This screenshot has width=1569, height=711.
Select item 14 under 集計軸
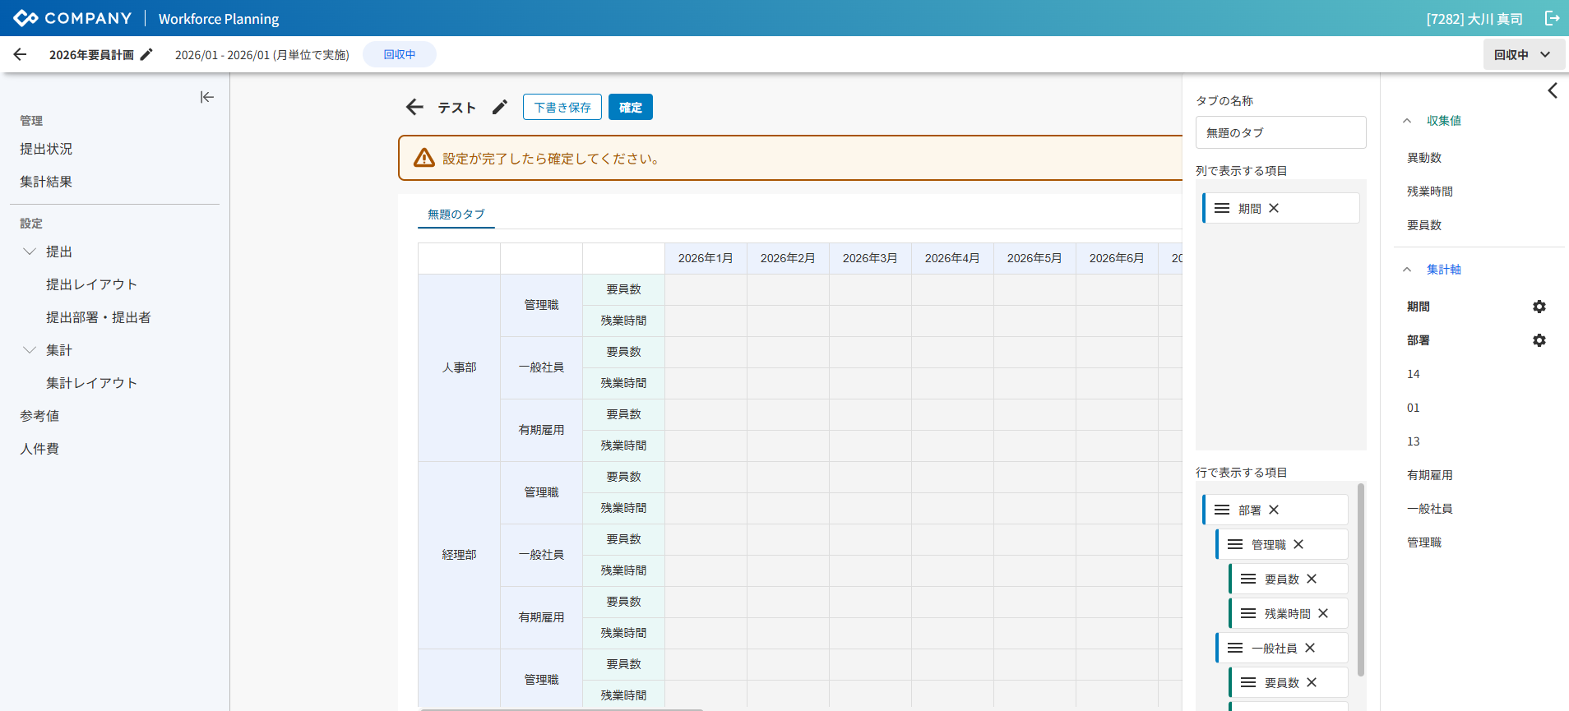tap(1414, 374)
